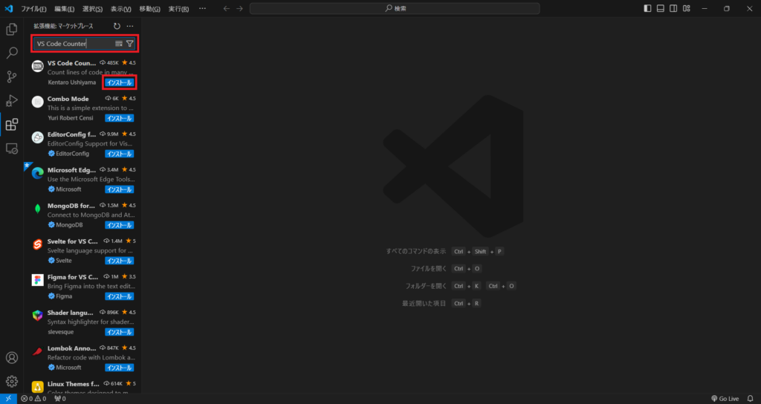Open the Run and Debug view
The height and width of the screenshot is (404, 761).
pos(12,101)
